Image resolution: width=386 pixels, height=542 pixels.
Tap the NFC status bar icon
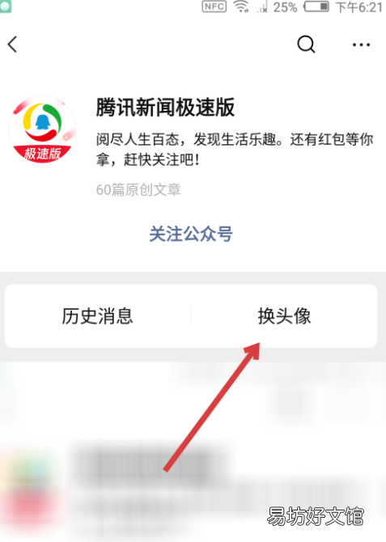214,6
